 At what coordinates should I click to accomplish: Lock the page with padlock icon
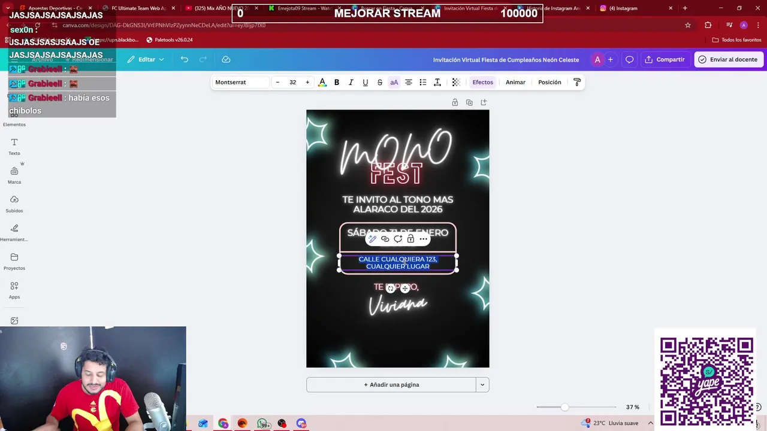coord(455,102)
